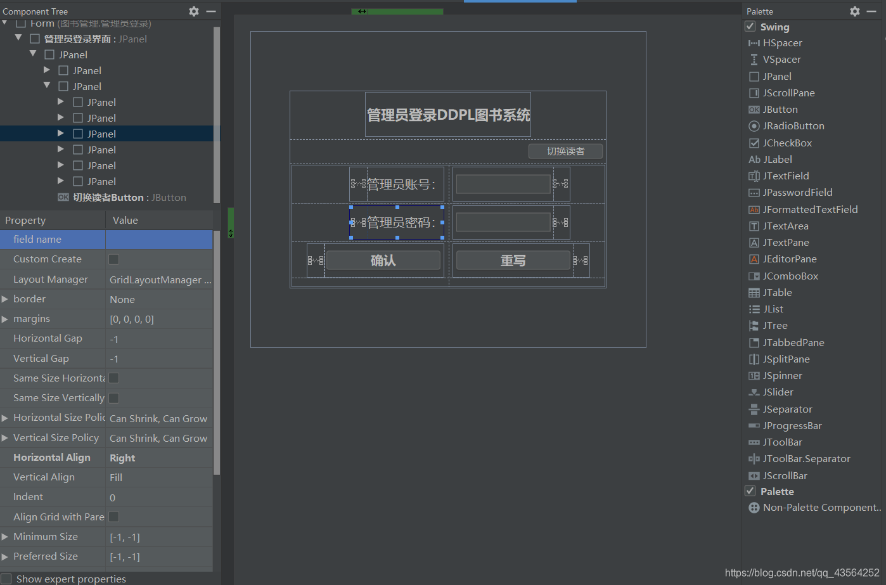Select JPasswordField in the palette

(790, 193)
